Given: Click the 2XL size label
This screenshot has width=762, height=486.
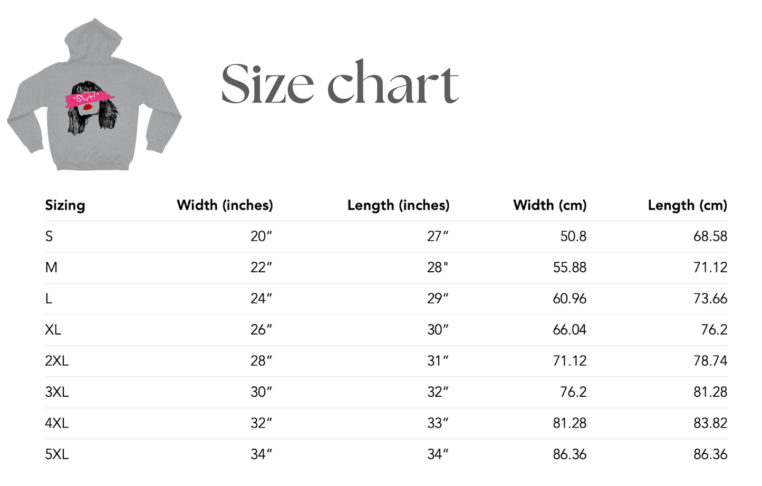Looking at the screenshot, I should pos(57,361).
